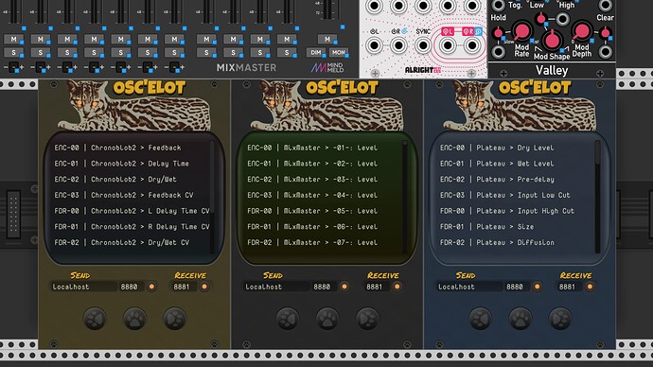Select row 'ENC-00 | MixMaster > -01-: Level'

click(x=312, y=148)
